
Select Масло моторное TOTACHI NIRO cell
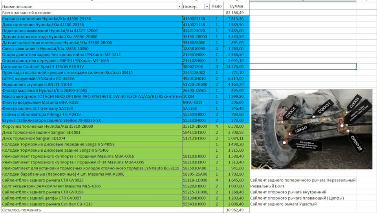(x=92, y=96)
